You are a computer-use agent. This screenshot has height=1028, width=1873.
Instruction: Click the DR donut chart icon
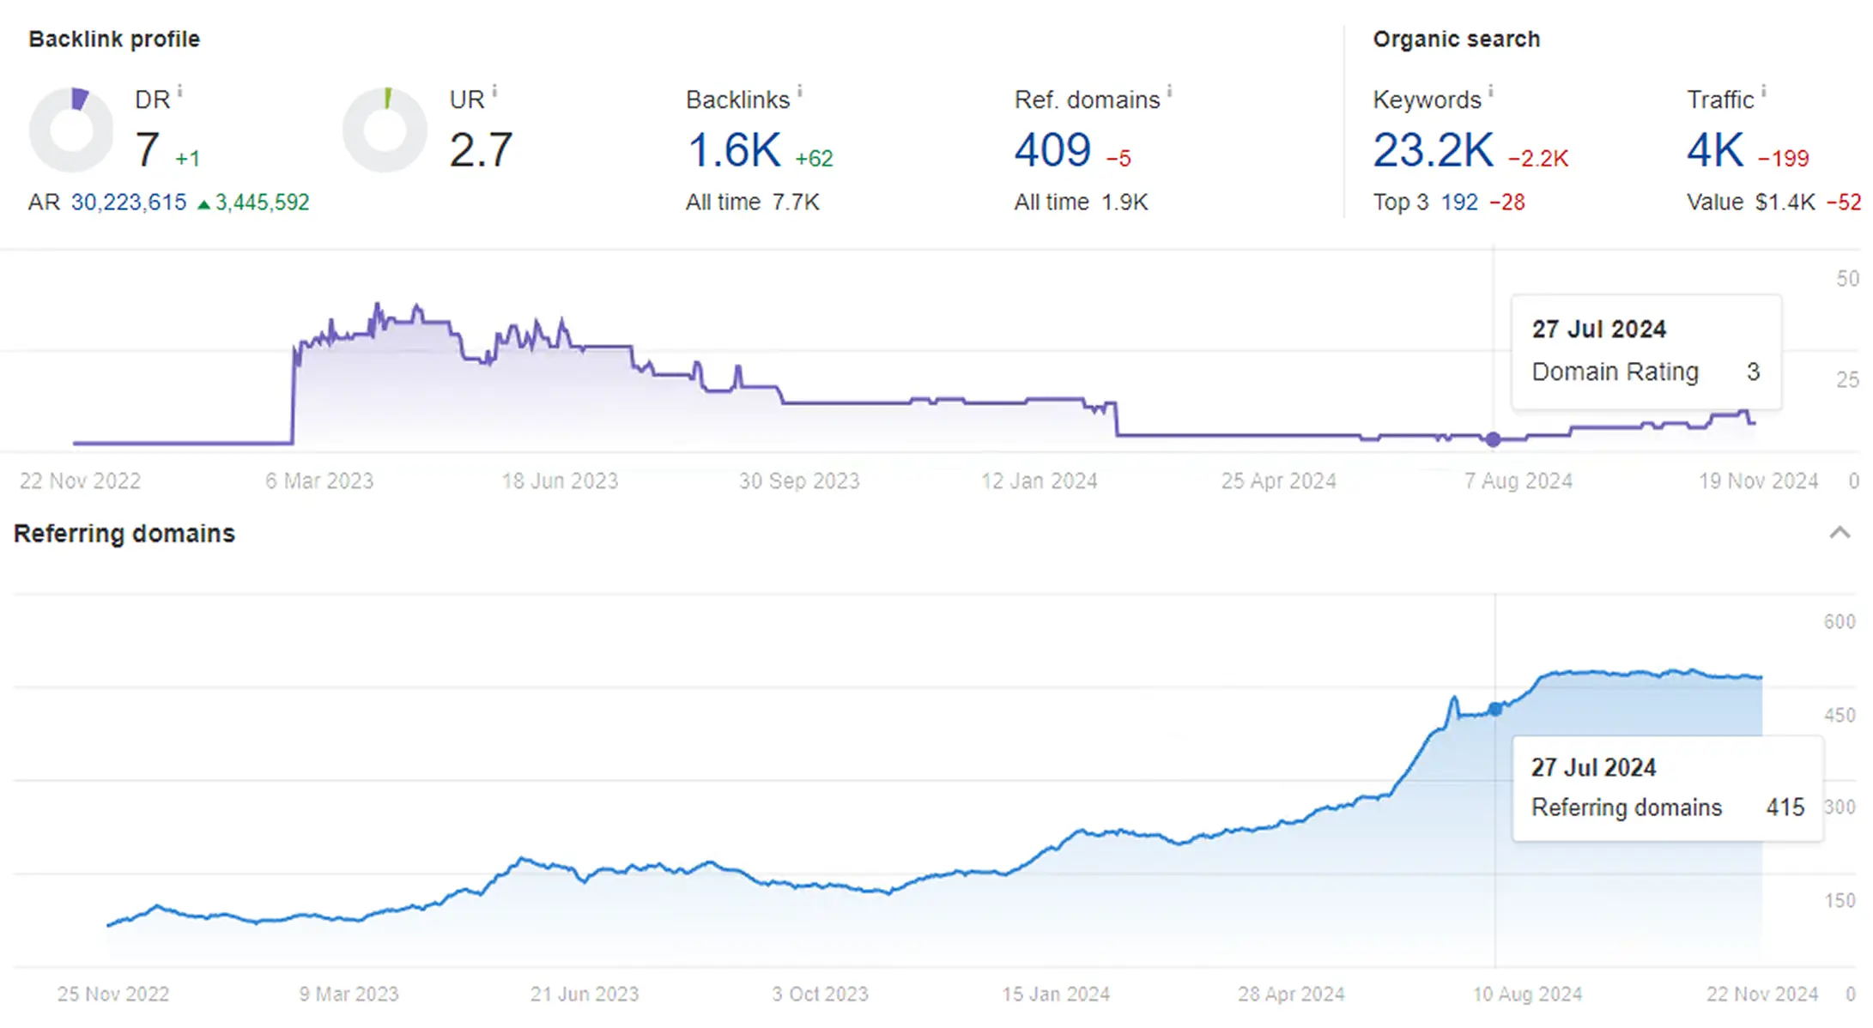(x=71, y=130)
